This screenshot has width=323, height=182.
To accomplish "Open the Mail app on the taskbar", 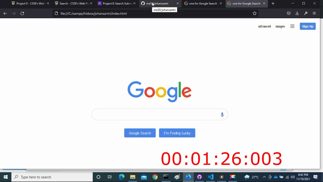I will point(144,177).
